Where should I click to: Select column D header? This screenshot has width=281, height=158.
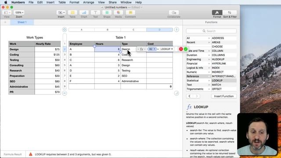point(159,30)
